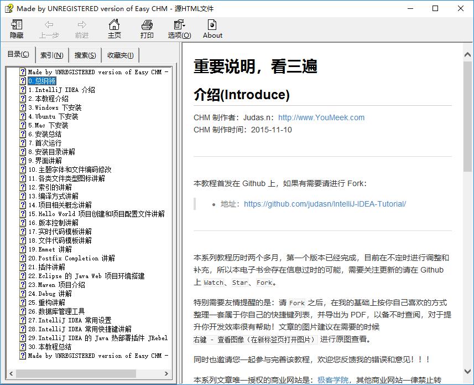Click the Hide (隐藏) toolbar icon
The height and width of the screenshot is (385, 474).
click(x=17, y=29)
